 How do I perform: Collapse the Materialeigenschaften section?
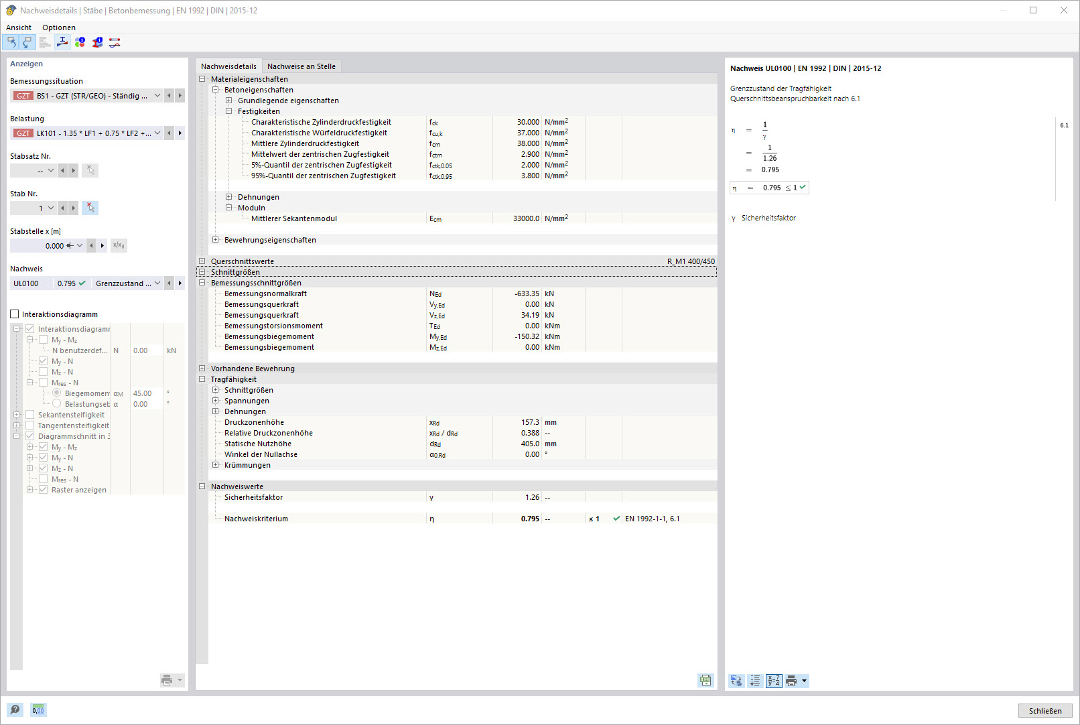tap(202, 79)
